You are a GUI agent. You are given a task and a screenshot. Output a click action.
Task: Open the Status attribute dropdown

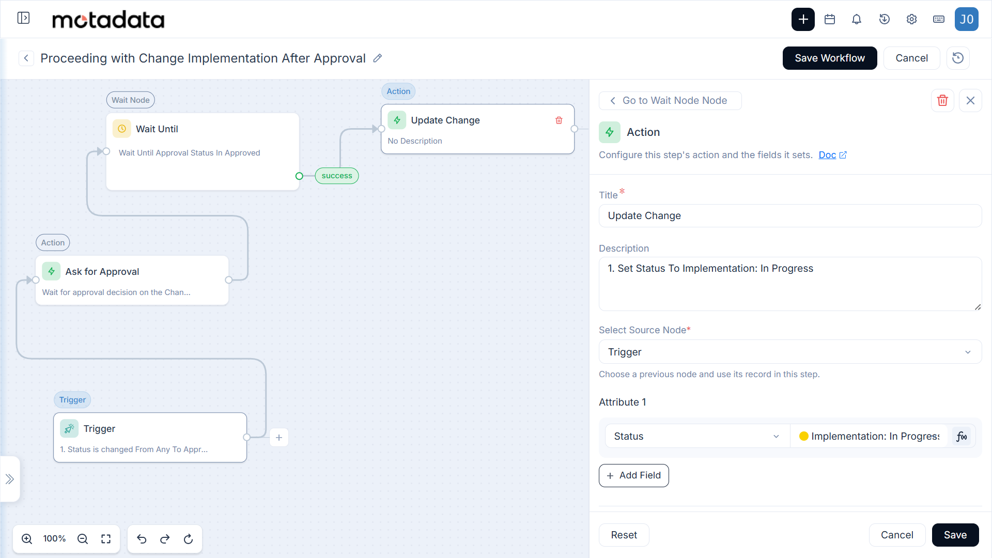[698, 436]
